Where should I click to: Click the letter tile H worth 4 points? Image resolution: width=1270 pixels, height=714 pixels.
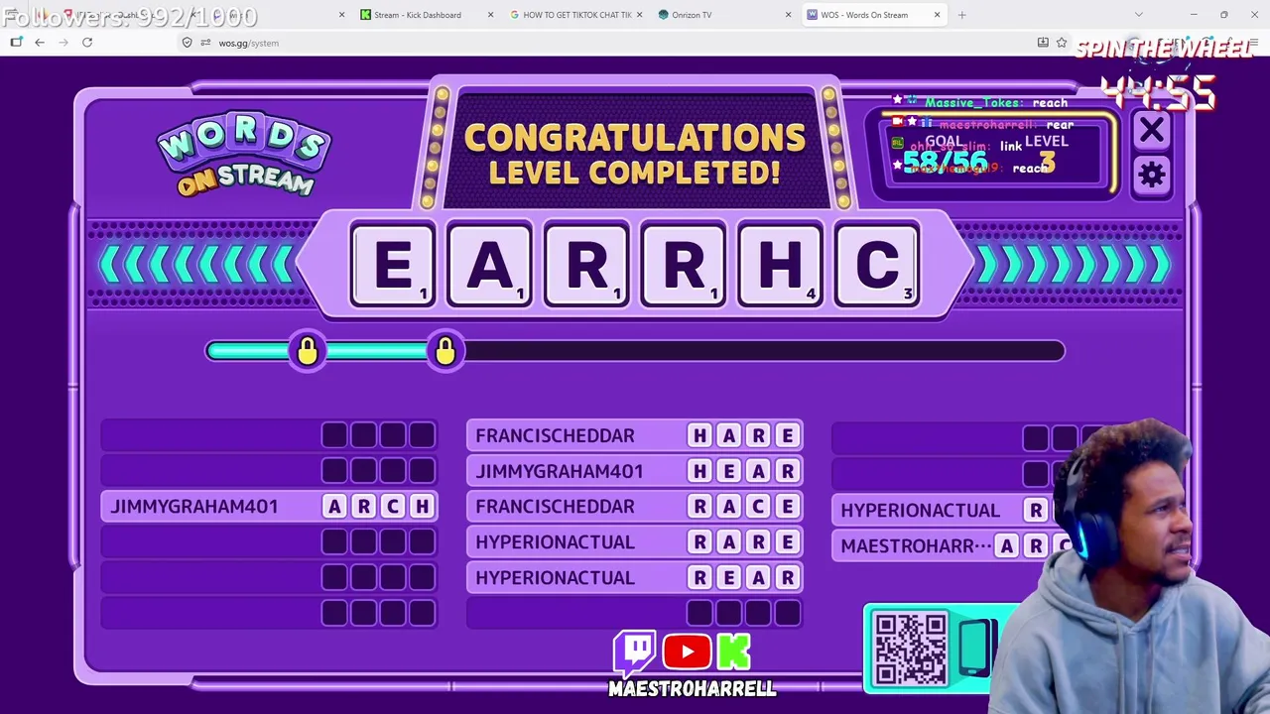tap(781, 265)
